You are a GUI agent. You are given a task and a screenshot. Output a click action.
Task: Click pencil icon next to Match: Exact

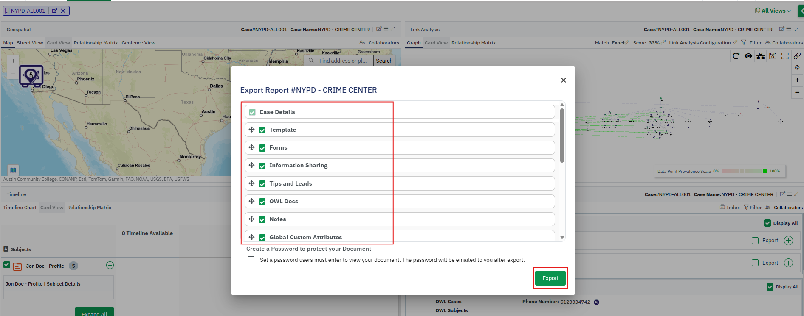point(627,42)
